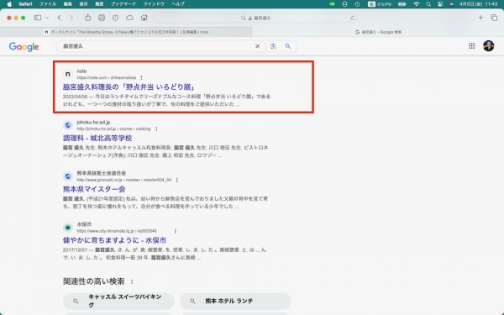
Task: Click the Google search text field
Action: click(x=158, y=46)
